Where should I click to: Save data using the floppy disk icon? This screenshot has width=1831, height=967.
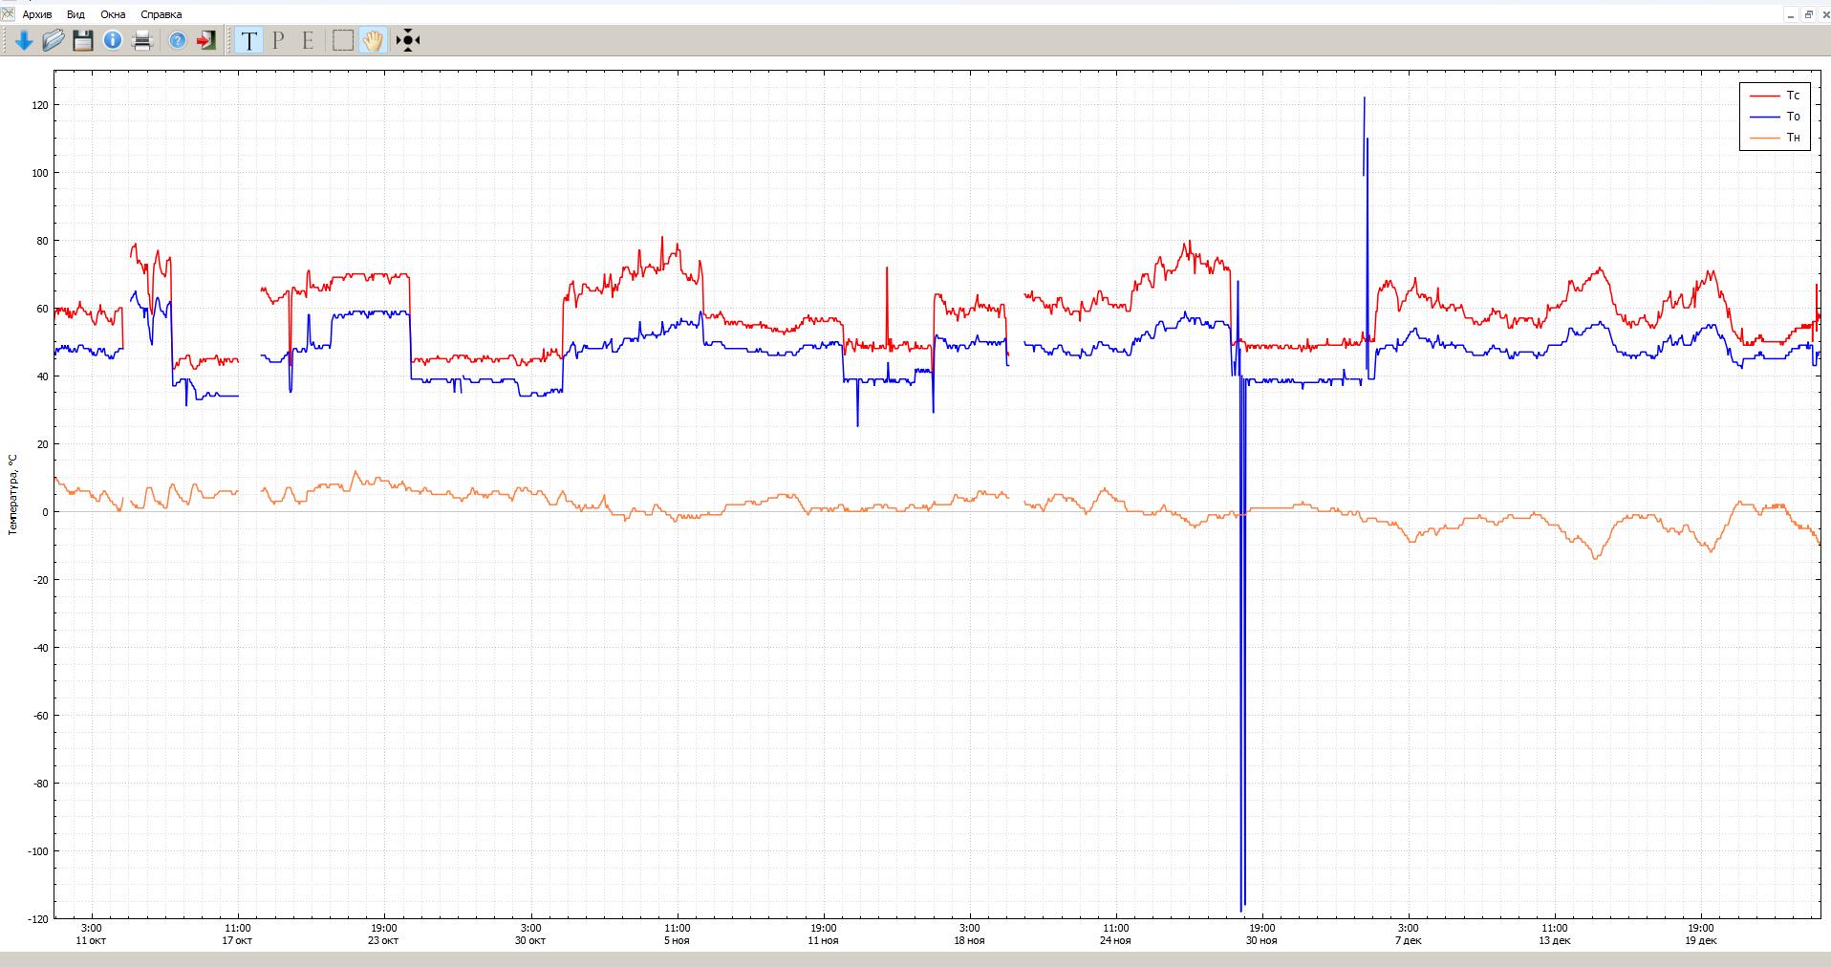83,40
